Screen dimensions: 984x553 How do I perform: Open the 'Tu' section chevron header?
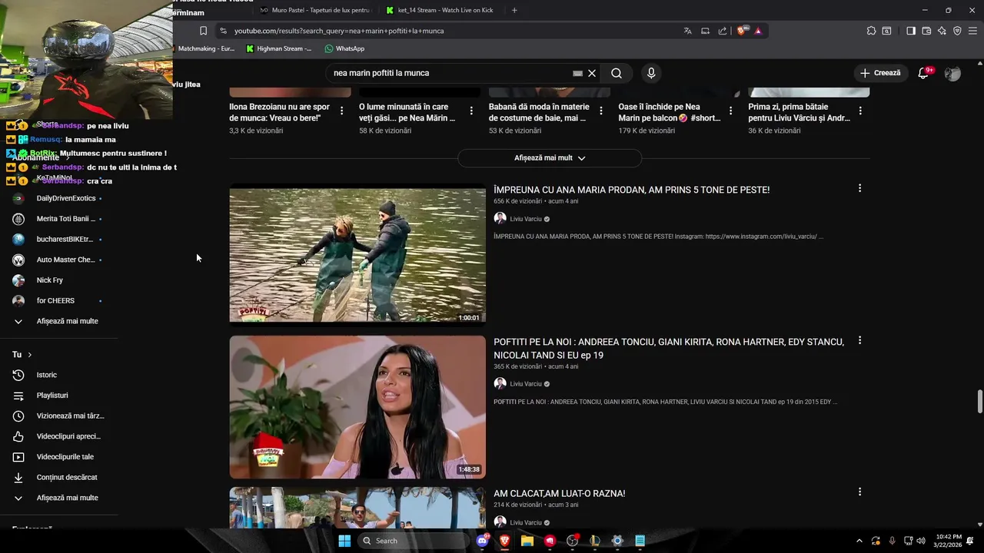click(x=22, y=355)
